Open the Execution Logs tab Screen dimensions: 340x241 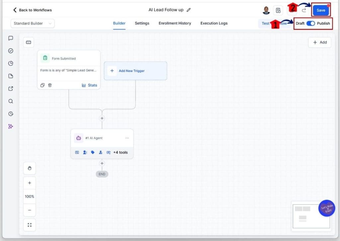pos(214,23)
